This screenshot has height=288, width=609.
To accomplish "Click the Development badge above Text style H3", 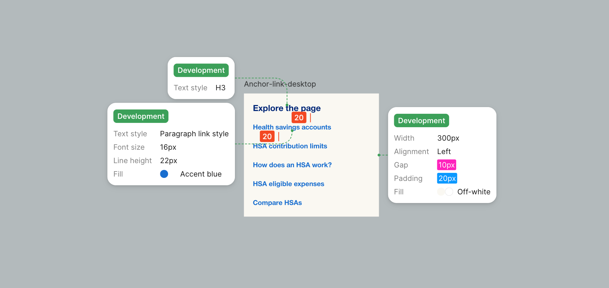I will (x=201, y=70).
